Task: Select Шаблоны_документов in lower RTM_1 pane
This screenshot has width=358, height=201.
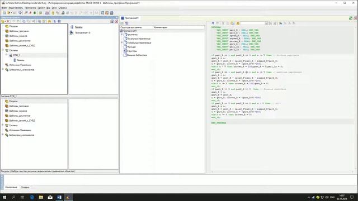Action: (x=20, y=116)
